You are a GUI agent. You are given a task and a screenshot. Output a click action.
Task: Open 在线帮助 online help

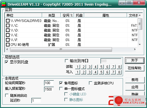[x=135, y=68]
